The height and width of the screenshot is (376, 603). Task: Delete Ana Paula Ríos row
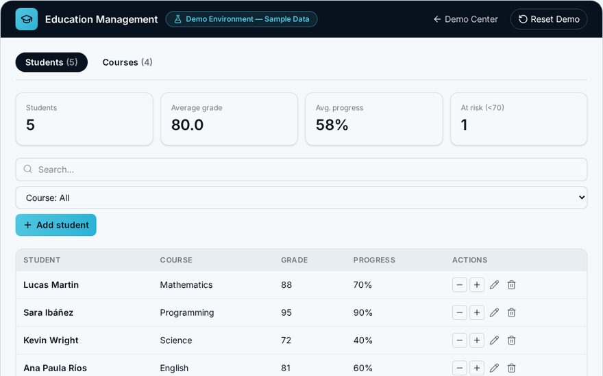coord(511,368)
